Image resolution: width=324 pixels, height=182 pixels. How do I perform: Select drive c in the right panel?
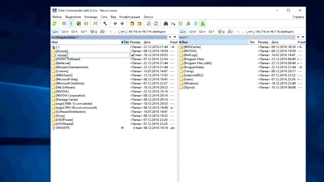[183, 31]
